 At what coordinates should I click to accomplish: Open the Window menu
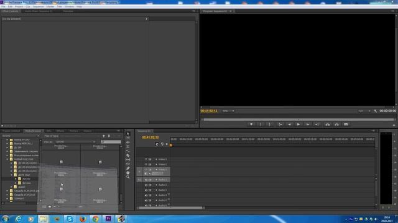pos(69,7)
